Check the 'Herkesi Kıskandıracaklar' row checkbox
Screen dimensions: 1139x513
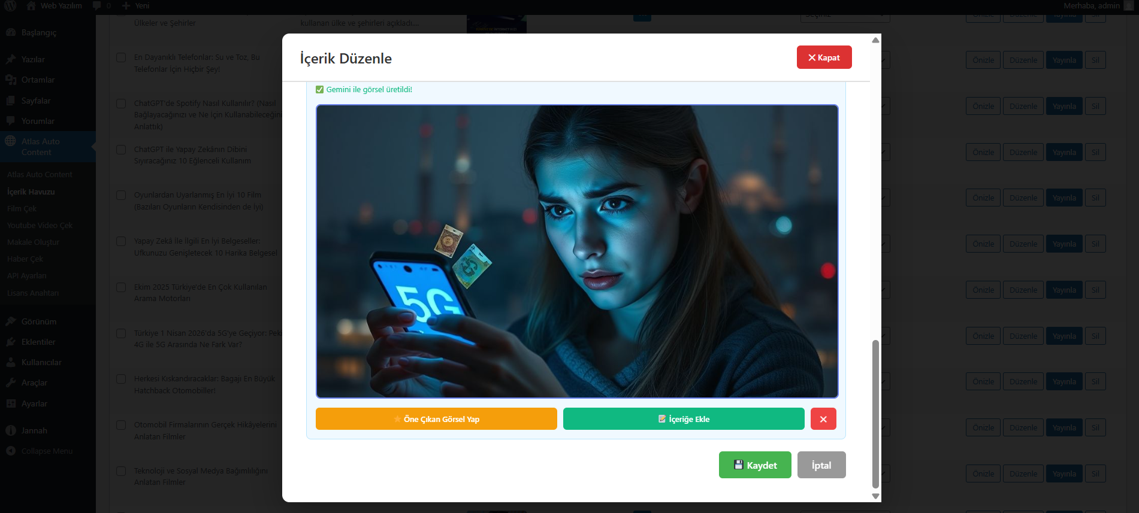coord(121,379)
